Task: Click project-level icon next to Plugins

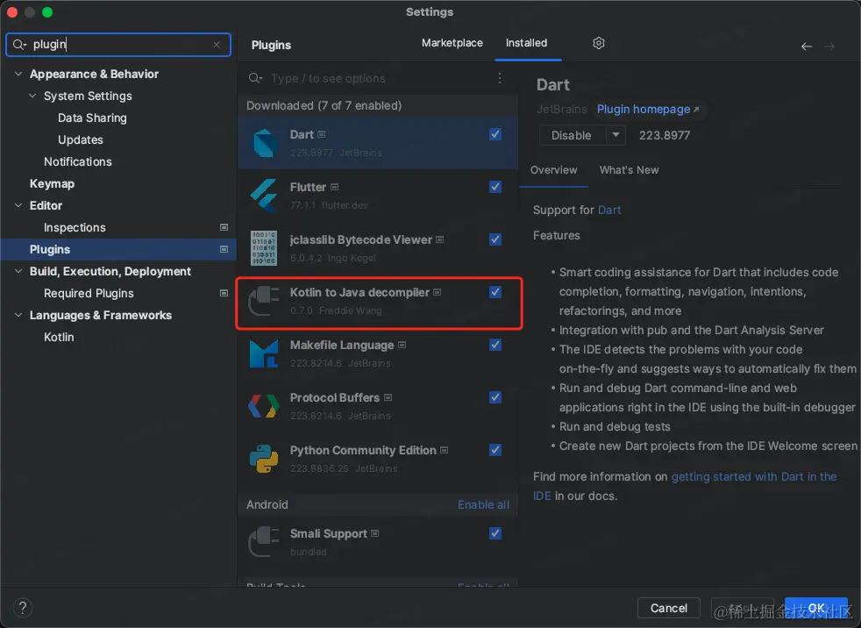Action: (224, 249)
